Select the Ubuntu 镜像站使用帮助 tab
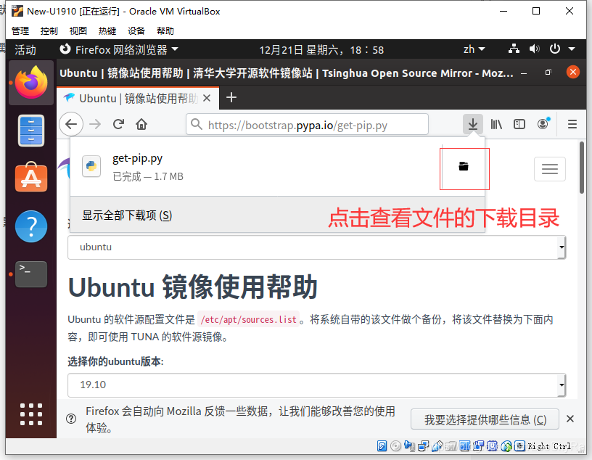The height and width of the screenshot is (460, 592). coord(138,98)
